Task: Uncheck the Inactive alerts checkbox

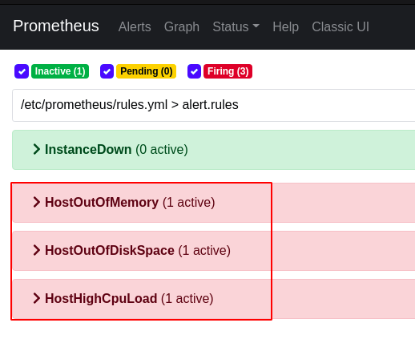Action: coord(22,71)
